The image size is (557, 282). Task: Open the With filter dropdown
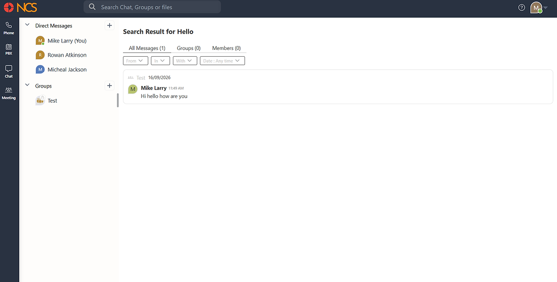185,61
